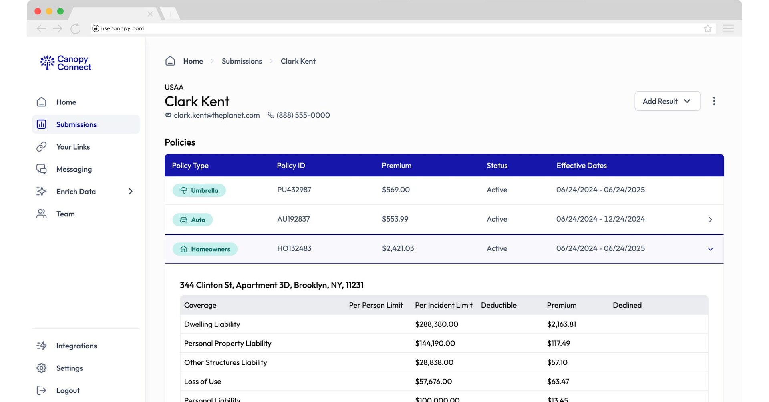This screenshot has width=769, height=402.
Task: Click the email icon beside clark.kent@theplanet.com
Action: click(x=168, y=115)
